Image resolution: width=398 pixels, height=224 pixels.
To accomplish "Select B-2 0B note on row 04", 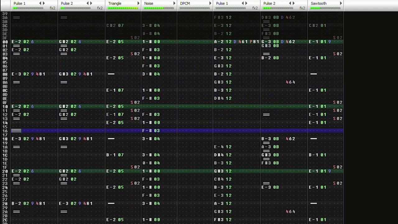I will [x=270, y=58].
